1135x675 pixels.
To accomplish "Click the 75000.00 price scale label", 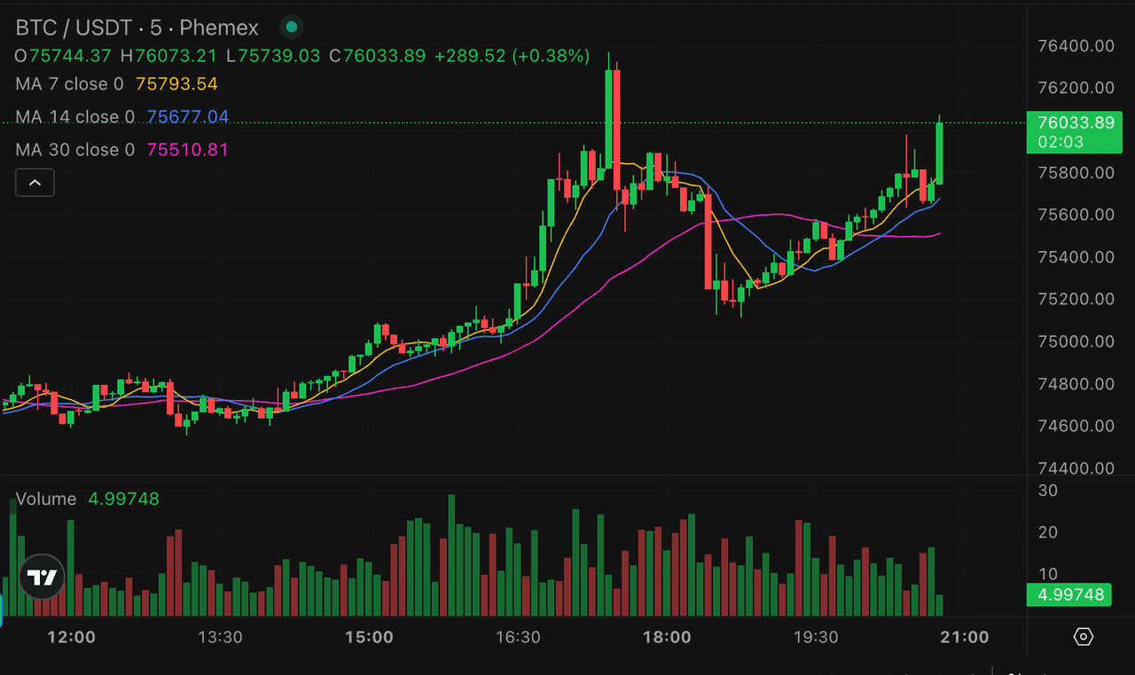I will pos(1075,341).
